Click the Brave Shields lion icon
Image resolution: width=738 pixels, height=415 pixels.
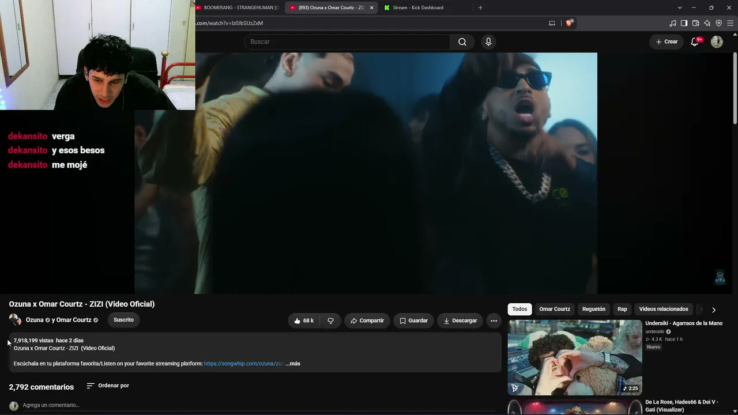[570, 23]
